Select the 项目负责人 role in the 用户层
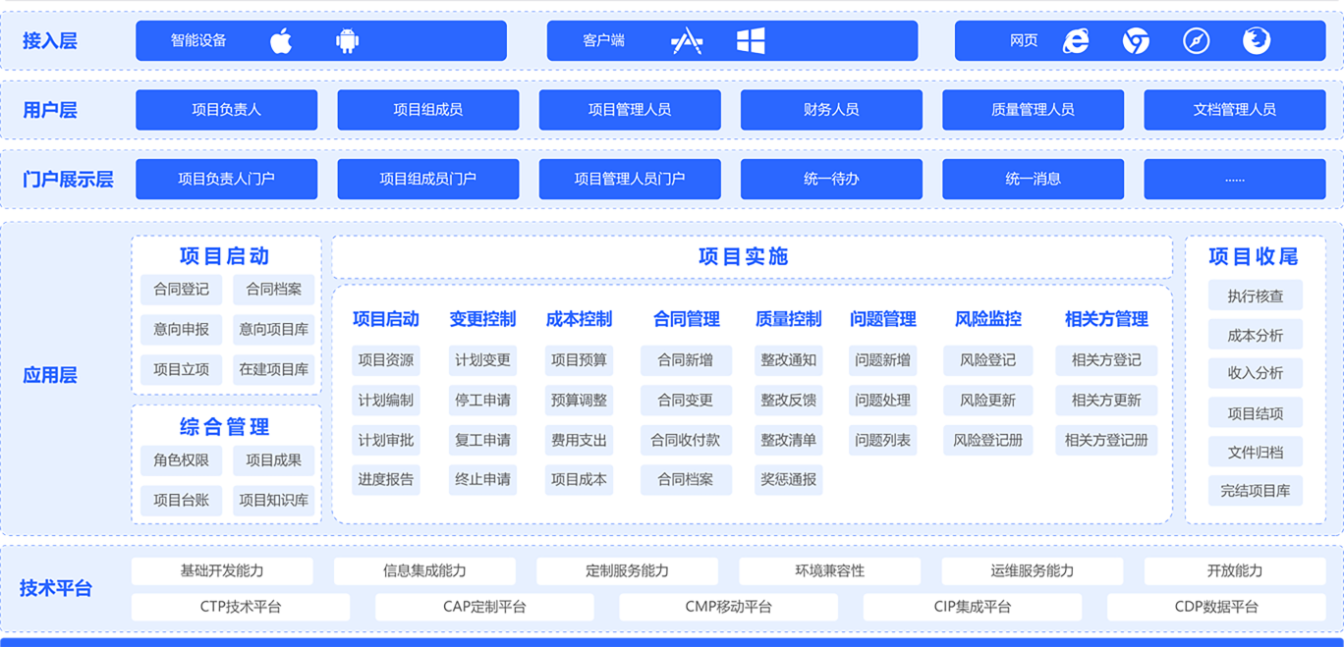Viewport: 1344px width, 647px height. coord(226,110)
